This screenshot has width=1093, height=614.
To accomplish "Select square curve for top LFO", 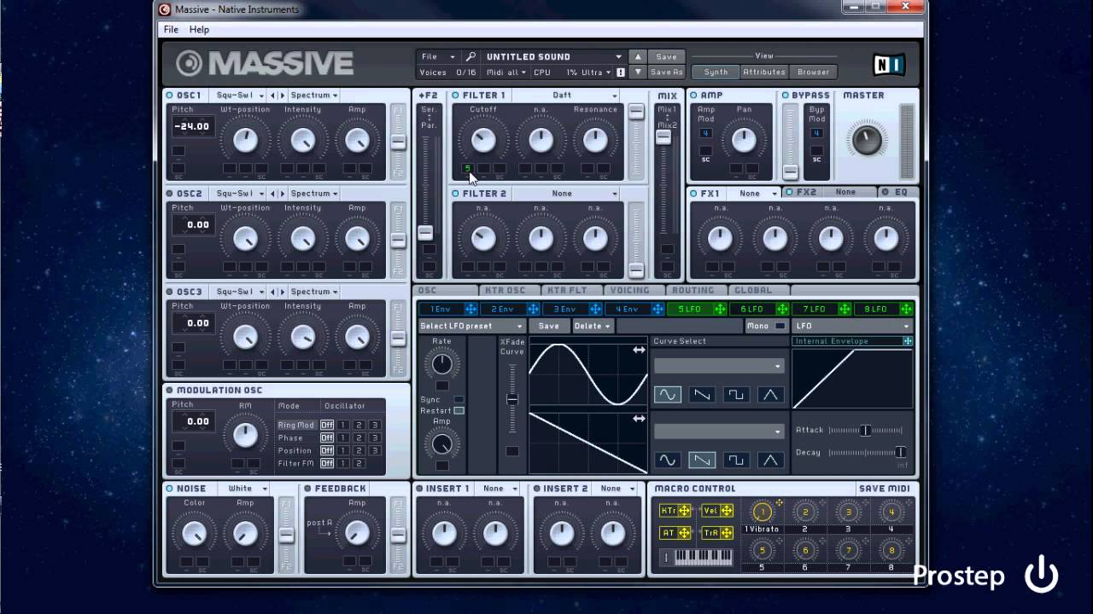I will coord(736,395).
